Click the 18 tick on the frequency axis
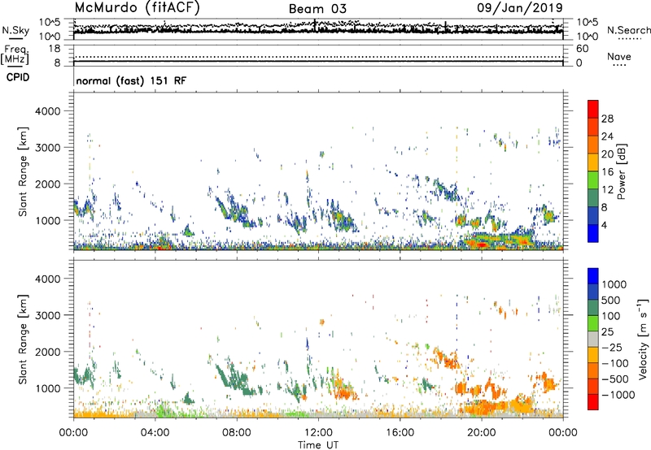651x450 pixels. pos(55,49)
